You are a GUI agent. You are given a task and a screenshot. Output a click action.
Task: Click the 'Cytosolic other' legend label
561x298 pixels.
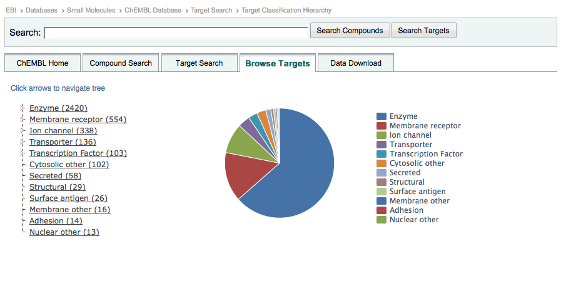click(417, 163)
